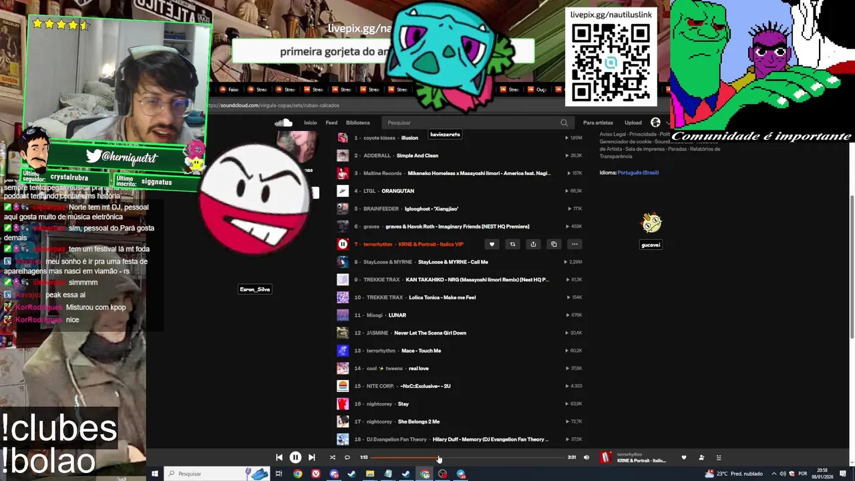The image size is (855, 481).
Task: Open Task View on taskbar
Action: [x=279, y=474]
